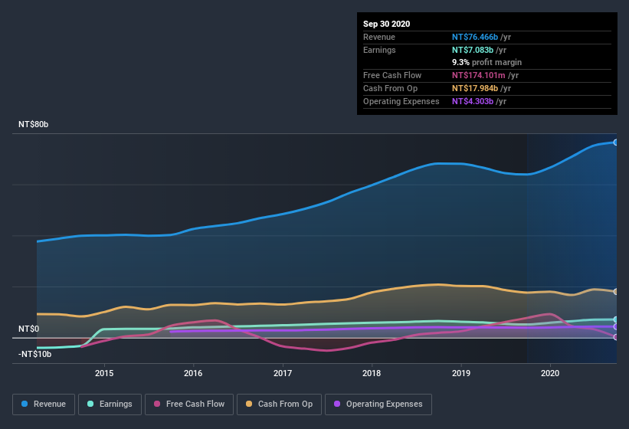Click the purple Operating Expenses endpoint marker
The image size is (629, 429).
[x=616, y=327]
